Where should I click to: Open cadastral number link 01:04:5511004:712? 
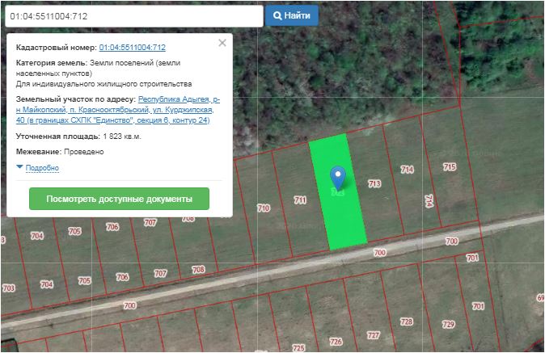(x=132, y=48)
